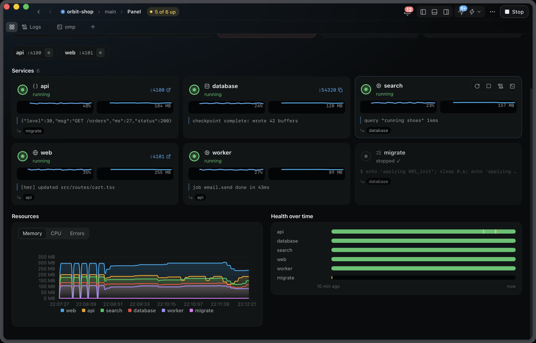Navigate forward with the right chevron
This screenshot has height=343, width=536.
[50, 12]
